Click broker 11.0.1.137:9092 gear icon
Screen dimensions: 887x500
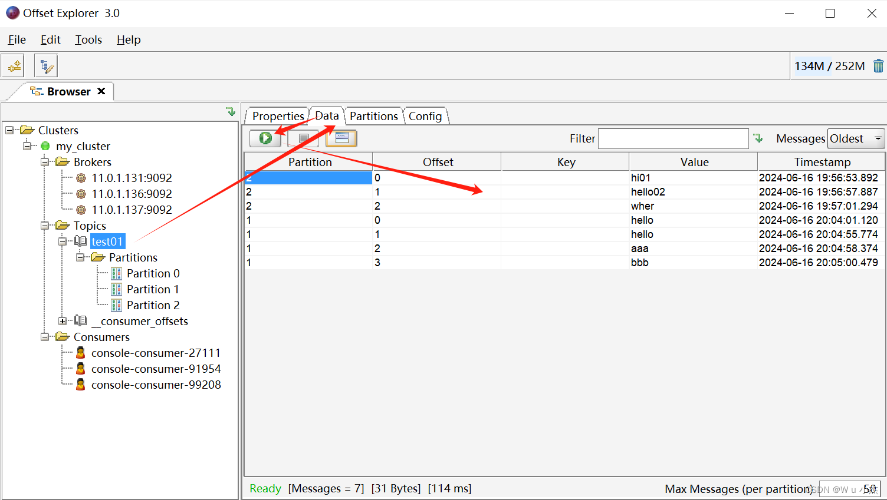[x=81, y=210]
